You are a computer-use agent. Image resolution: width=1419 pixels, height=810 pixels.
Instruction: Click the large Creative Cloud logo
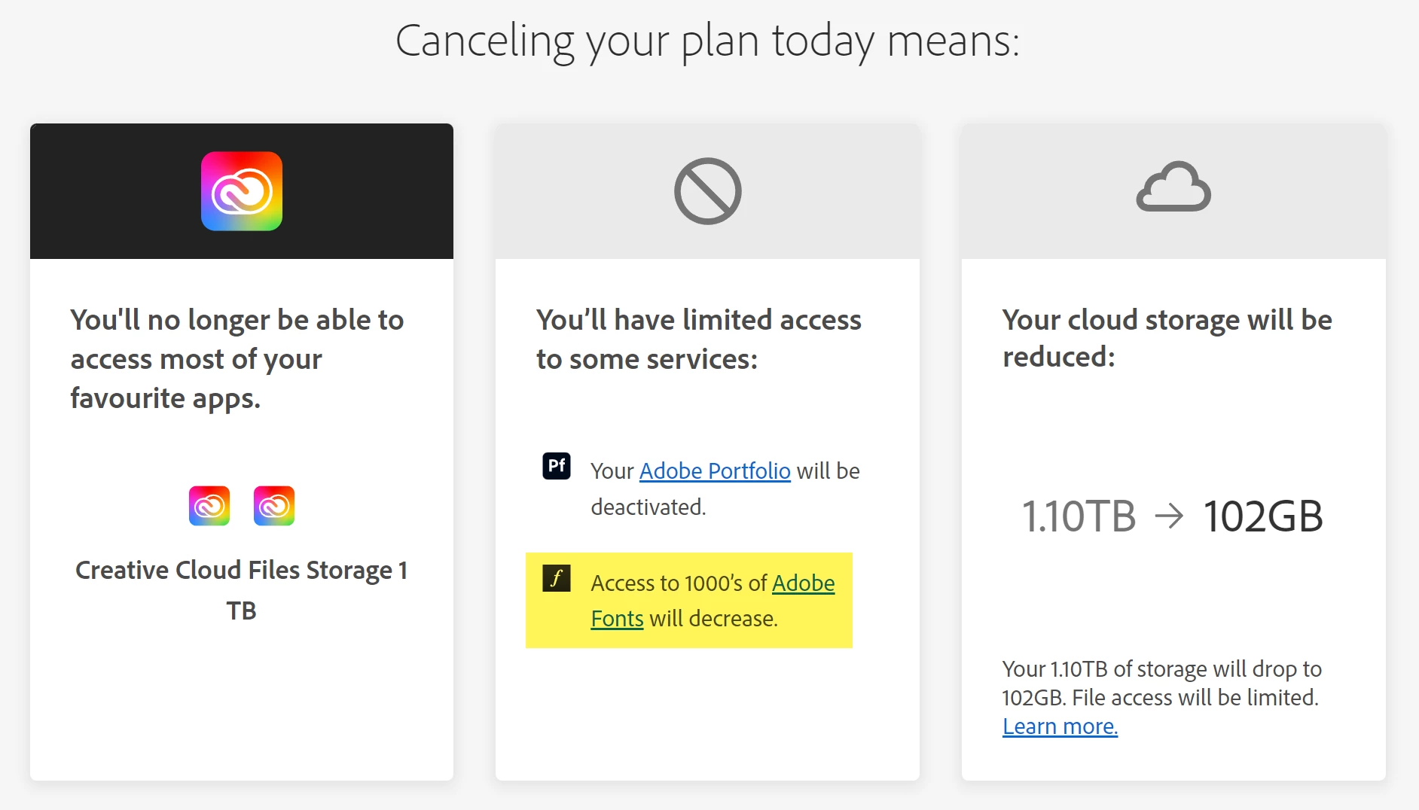tap(241, 191)
